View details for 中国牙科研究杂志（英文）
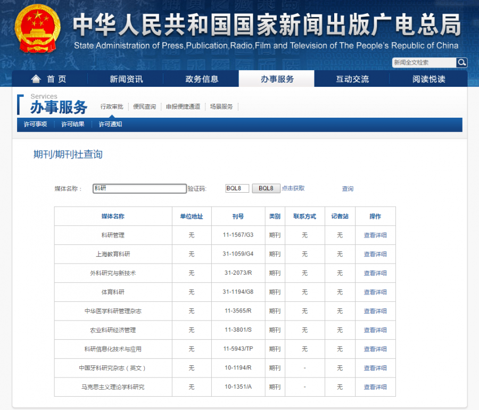Screen dimensions: 479x410 coord(375,368)
